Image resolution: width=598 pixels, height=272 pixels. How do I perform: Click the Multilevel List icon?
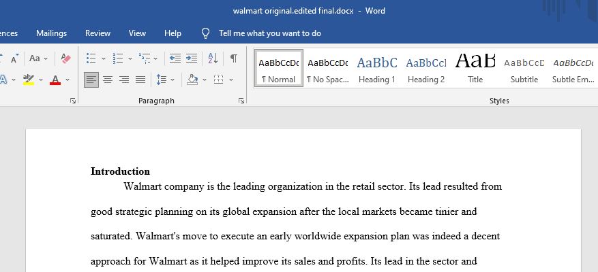[145, 58]
